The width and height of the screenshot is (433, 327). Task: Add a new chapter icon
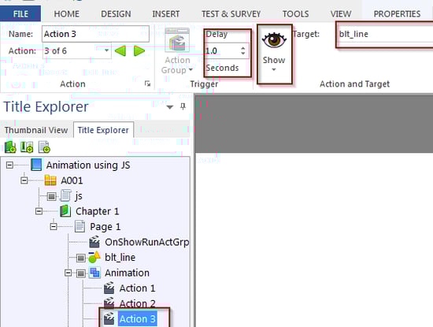click(x=10, y=147)
